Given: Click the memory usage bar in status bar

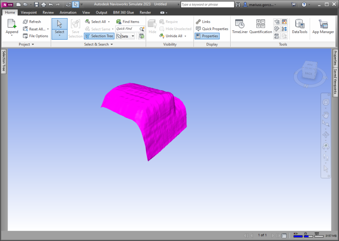Looking at the screenshot, I should 318,235.
